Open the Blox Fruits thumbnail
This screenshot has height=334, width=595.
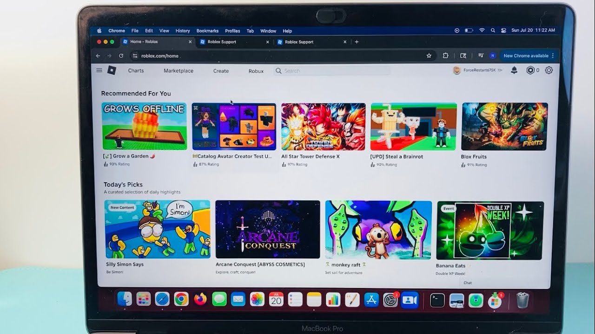pos(504,127)
